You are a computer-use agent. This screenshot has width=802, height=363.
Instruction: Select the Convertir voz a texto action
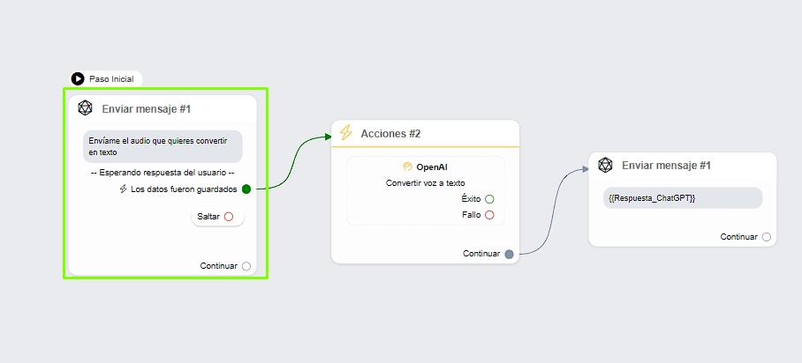pyautogui.click(x=425, y=182)
